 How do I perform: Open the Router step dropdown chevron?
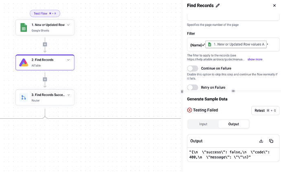tap(69, 95)
